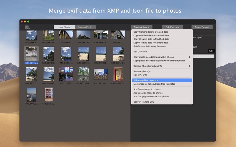The width and height of the screenshot is (236, 147).
Task: Select the IMG_5247.jpg thumbnail
Action: 31,54
